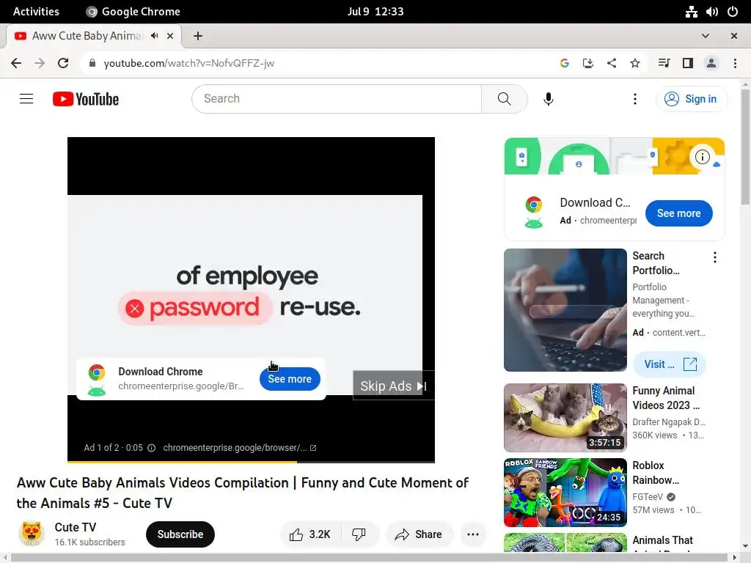Open Roblox Rainbow video title

[x=656, y=473]
